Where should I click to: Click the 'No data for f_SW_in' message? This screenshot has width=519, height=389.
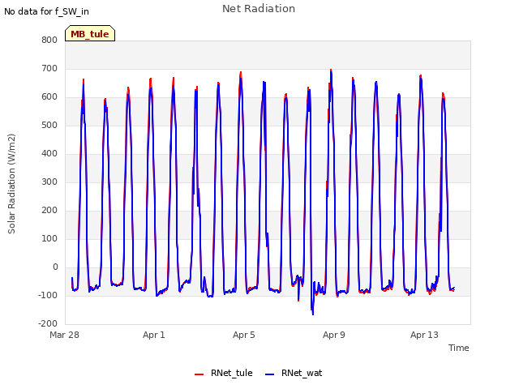tap(46, 11)
